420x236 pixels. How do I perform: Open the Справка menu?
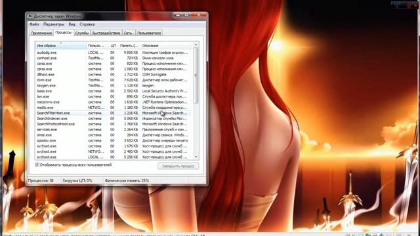pos(87,24)
